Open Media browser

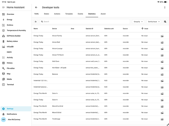(x=16, y=79)
